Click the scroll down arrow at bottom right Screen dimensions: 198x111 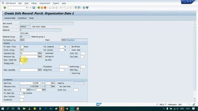click(195, 101)
